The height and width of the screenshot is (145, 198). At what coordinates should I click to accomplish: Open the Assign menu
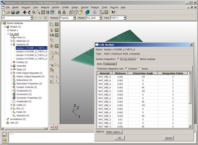pyautogui.click(x=75, y=8)
